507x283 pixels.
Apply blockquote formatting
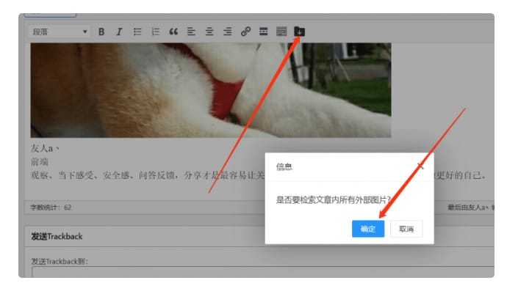tap(173, 32)
